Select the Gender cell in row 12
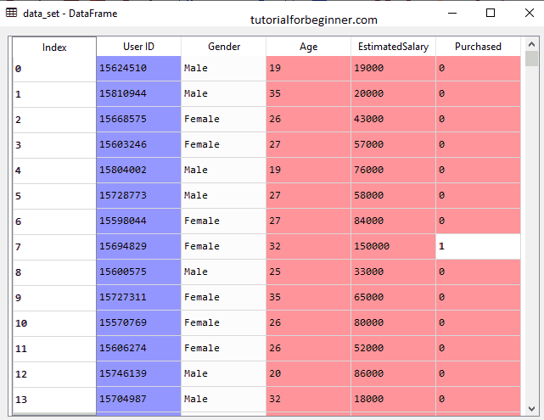 (224, 374)
